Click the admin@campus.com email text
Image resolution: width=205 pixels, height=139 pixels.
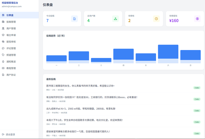(x=12, y=6)
